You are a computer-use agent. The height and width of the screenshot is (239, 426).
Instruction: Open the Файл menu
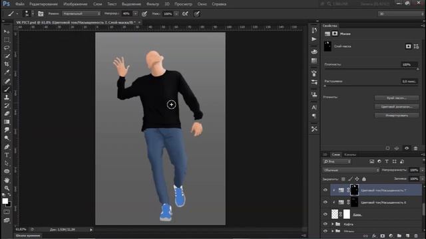tap(20, 4)
